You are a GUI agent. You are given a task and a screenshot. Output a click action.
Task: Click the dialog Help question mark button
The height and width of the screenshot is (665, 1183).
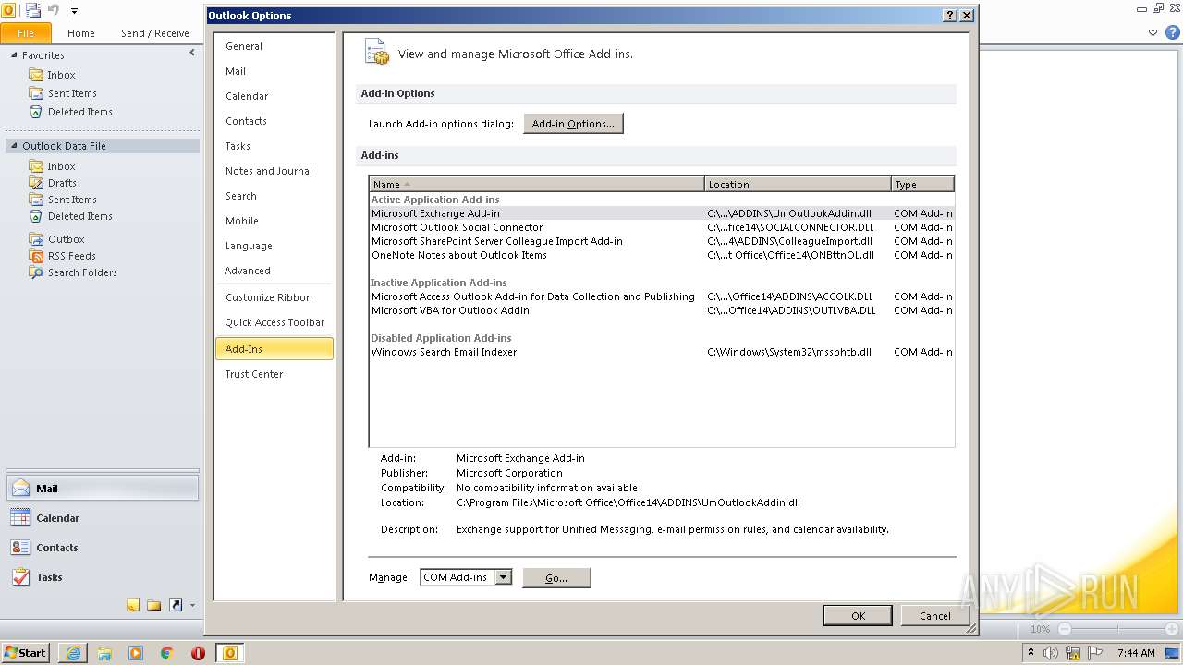(x=950, y=16)
